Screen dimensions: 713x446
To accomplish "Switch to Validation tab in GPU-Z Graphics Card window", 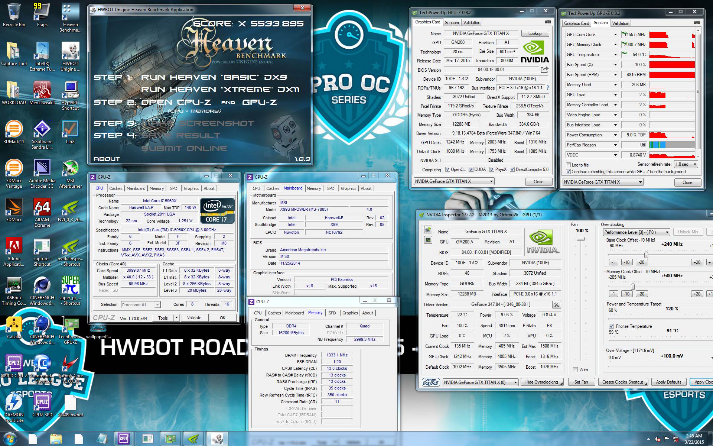I will 472,23.
